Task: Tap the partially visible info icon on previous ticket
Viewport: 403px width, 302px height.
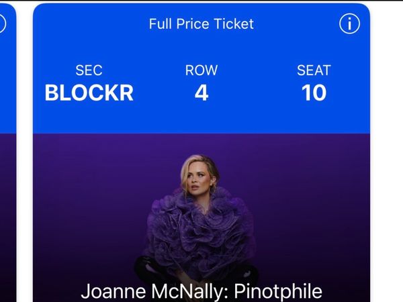Action: pos(2,24)
